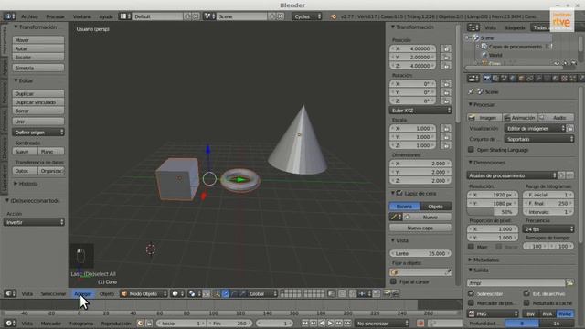Open the Outliner editor type selector
Screen dimensions: 585x329
coord(473,27)
